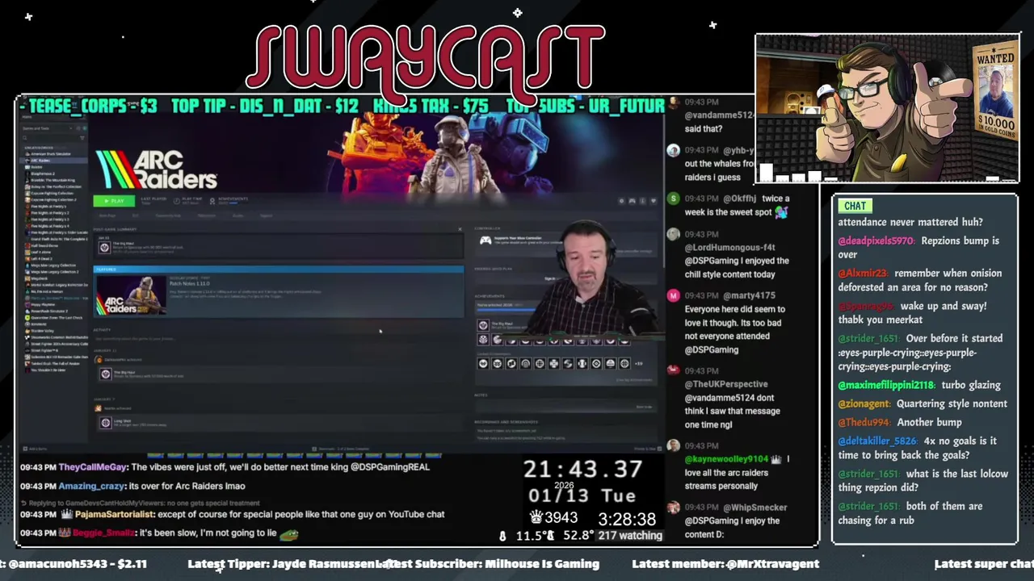Click Add a Game plus icon
Image resolution: width=1034 pixels, height=581 pixels.
[x=25, y=449]
